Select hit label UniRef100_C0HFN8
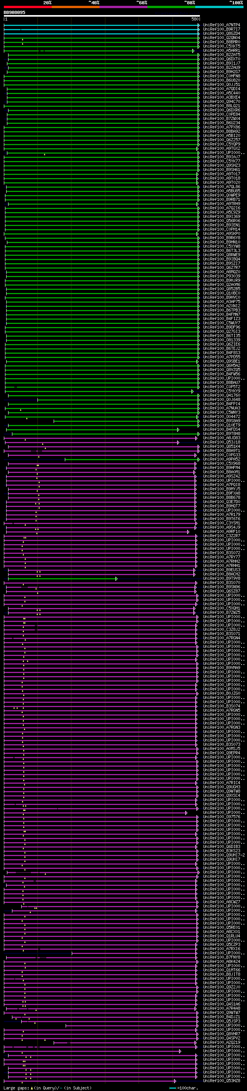The image size is (247, 1091). tap(222, 76)
